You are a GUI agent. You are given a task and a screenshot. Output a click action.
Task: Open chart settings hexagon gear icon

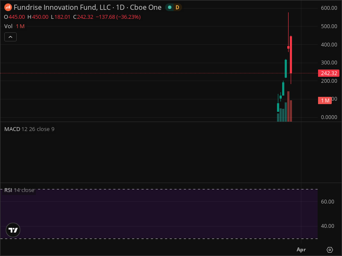(x=330, y=250)
